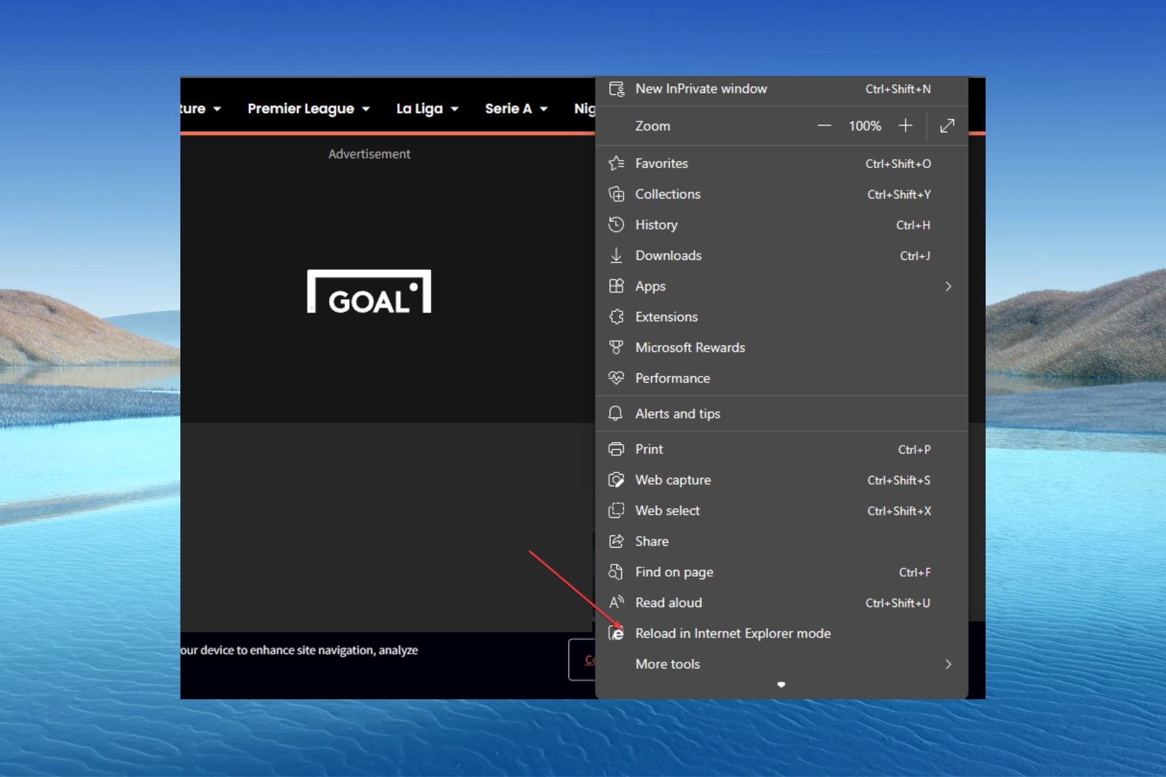Choose Find on page from the menu
Screen dimensions: 1166x777
coord(782,572)
